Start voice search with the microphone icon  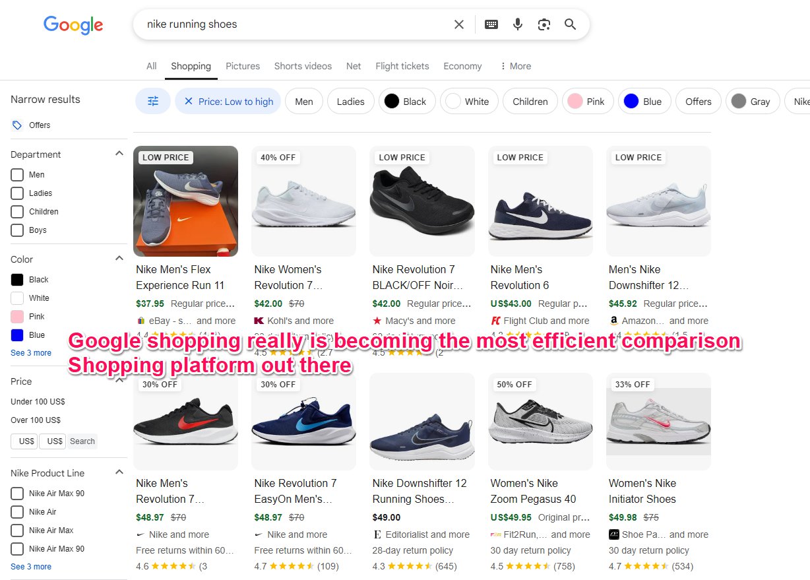coord(518,24)
